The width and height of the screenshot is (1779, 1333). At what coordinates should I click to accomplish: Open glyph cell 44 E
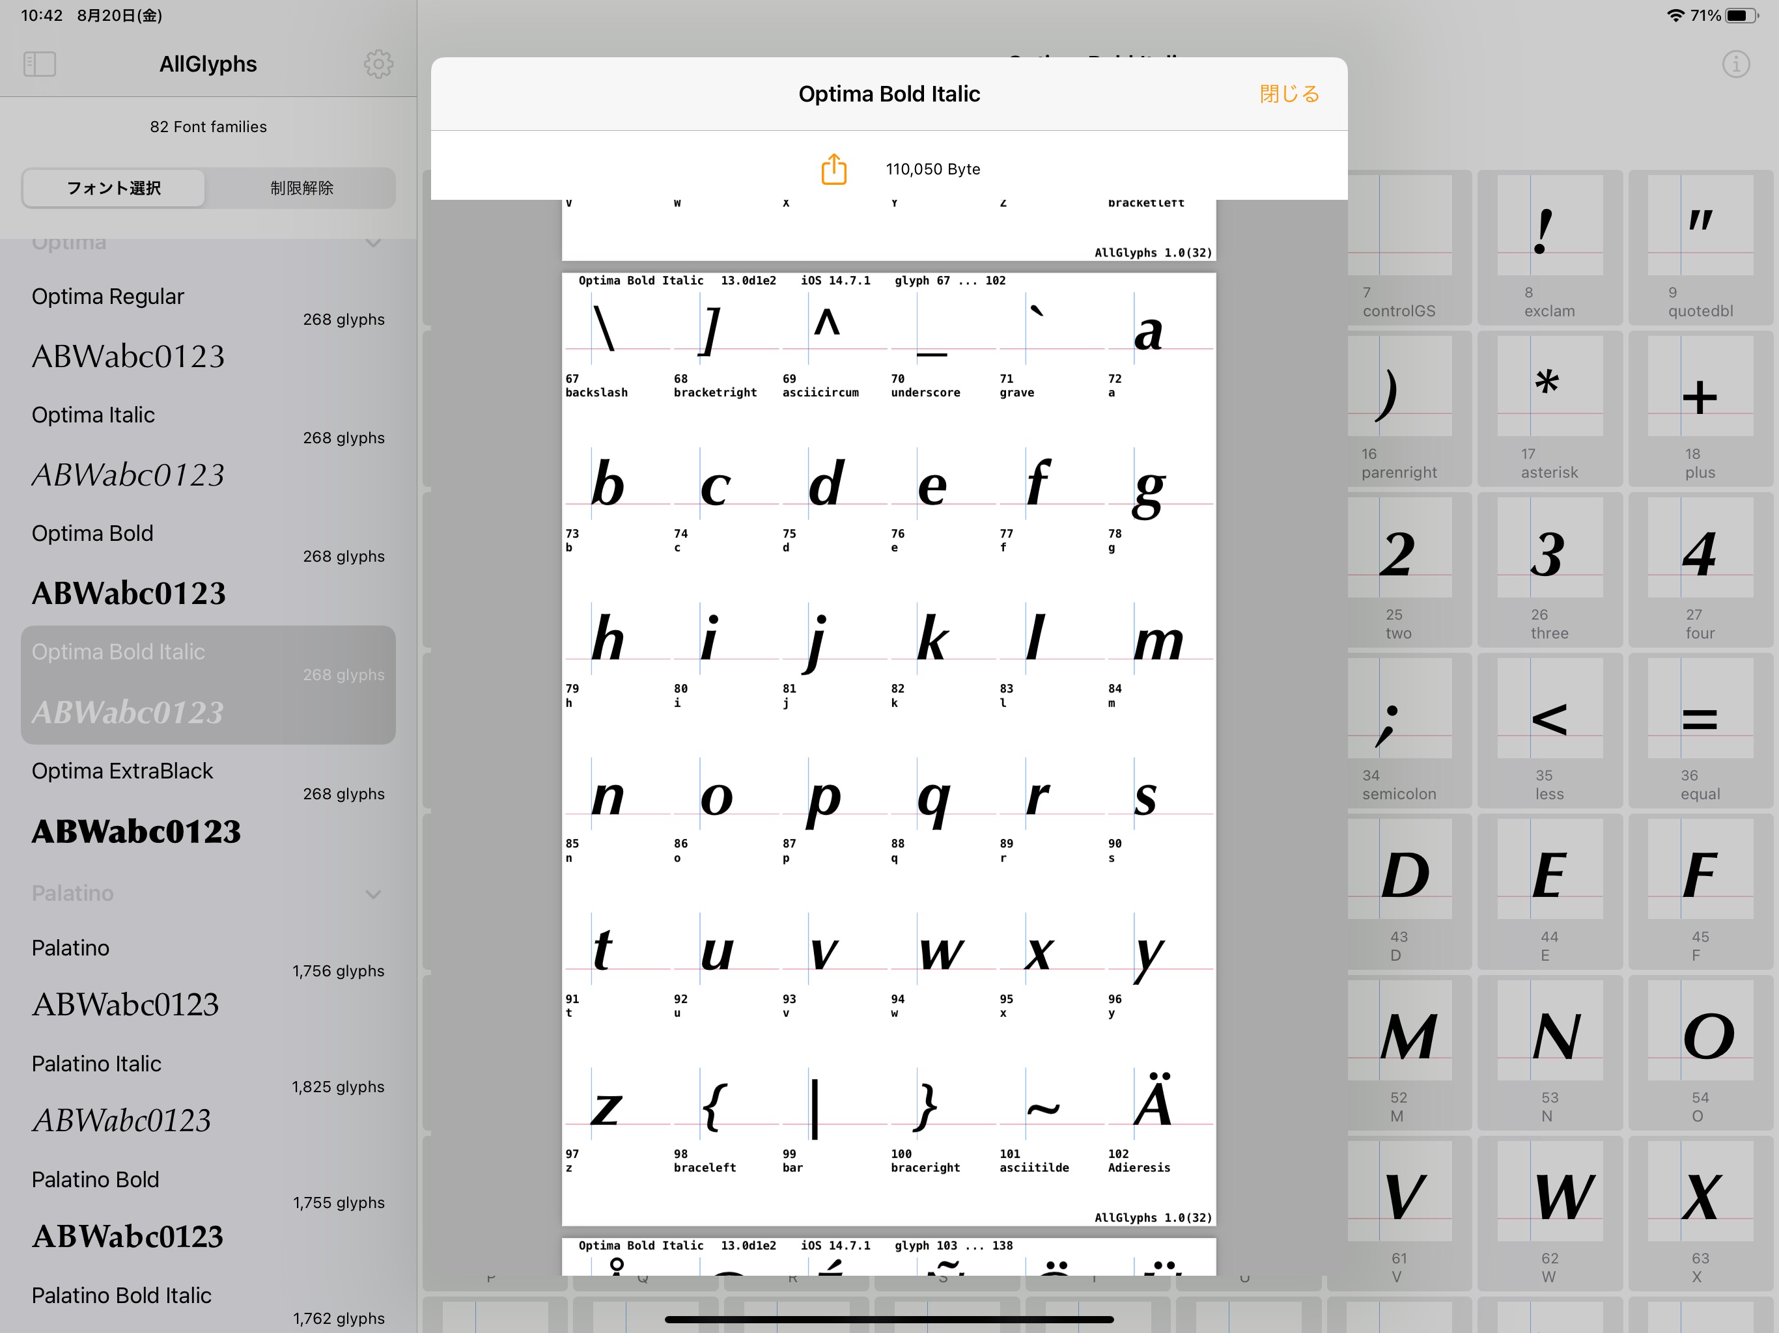1550,891
